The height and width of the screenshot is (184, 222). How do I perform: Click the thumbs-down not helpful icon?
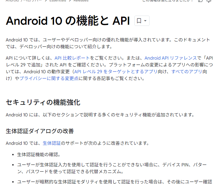tap(209, 1)
